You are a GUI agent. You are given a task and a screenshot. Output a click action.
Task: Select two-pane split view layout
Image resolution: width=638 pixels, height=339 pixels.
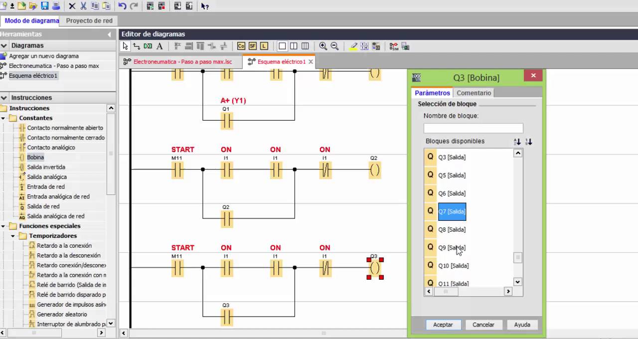click(x=294, y=46)
